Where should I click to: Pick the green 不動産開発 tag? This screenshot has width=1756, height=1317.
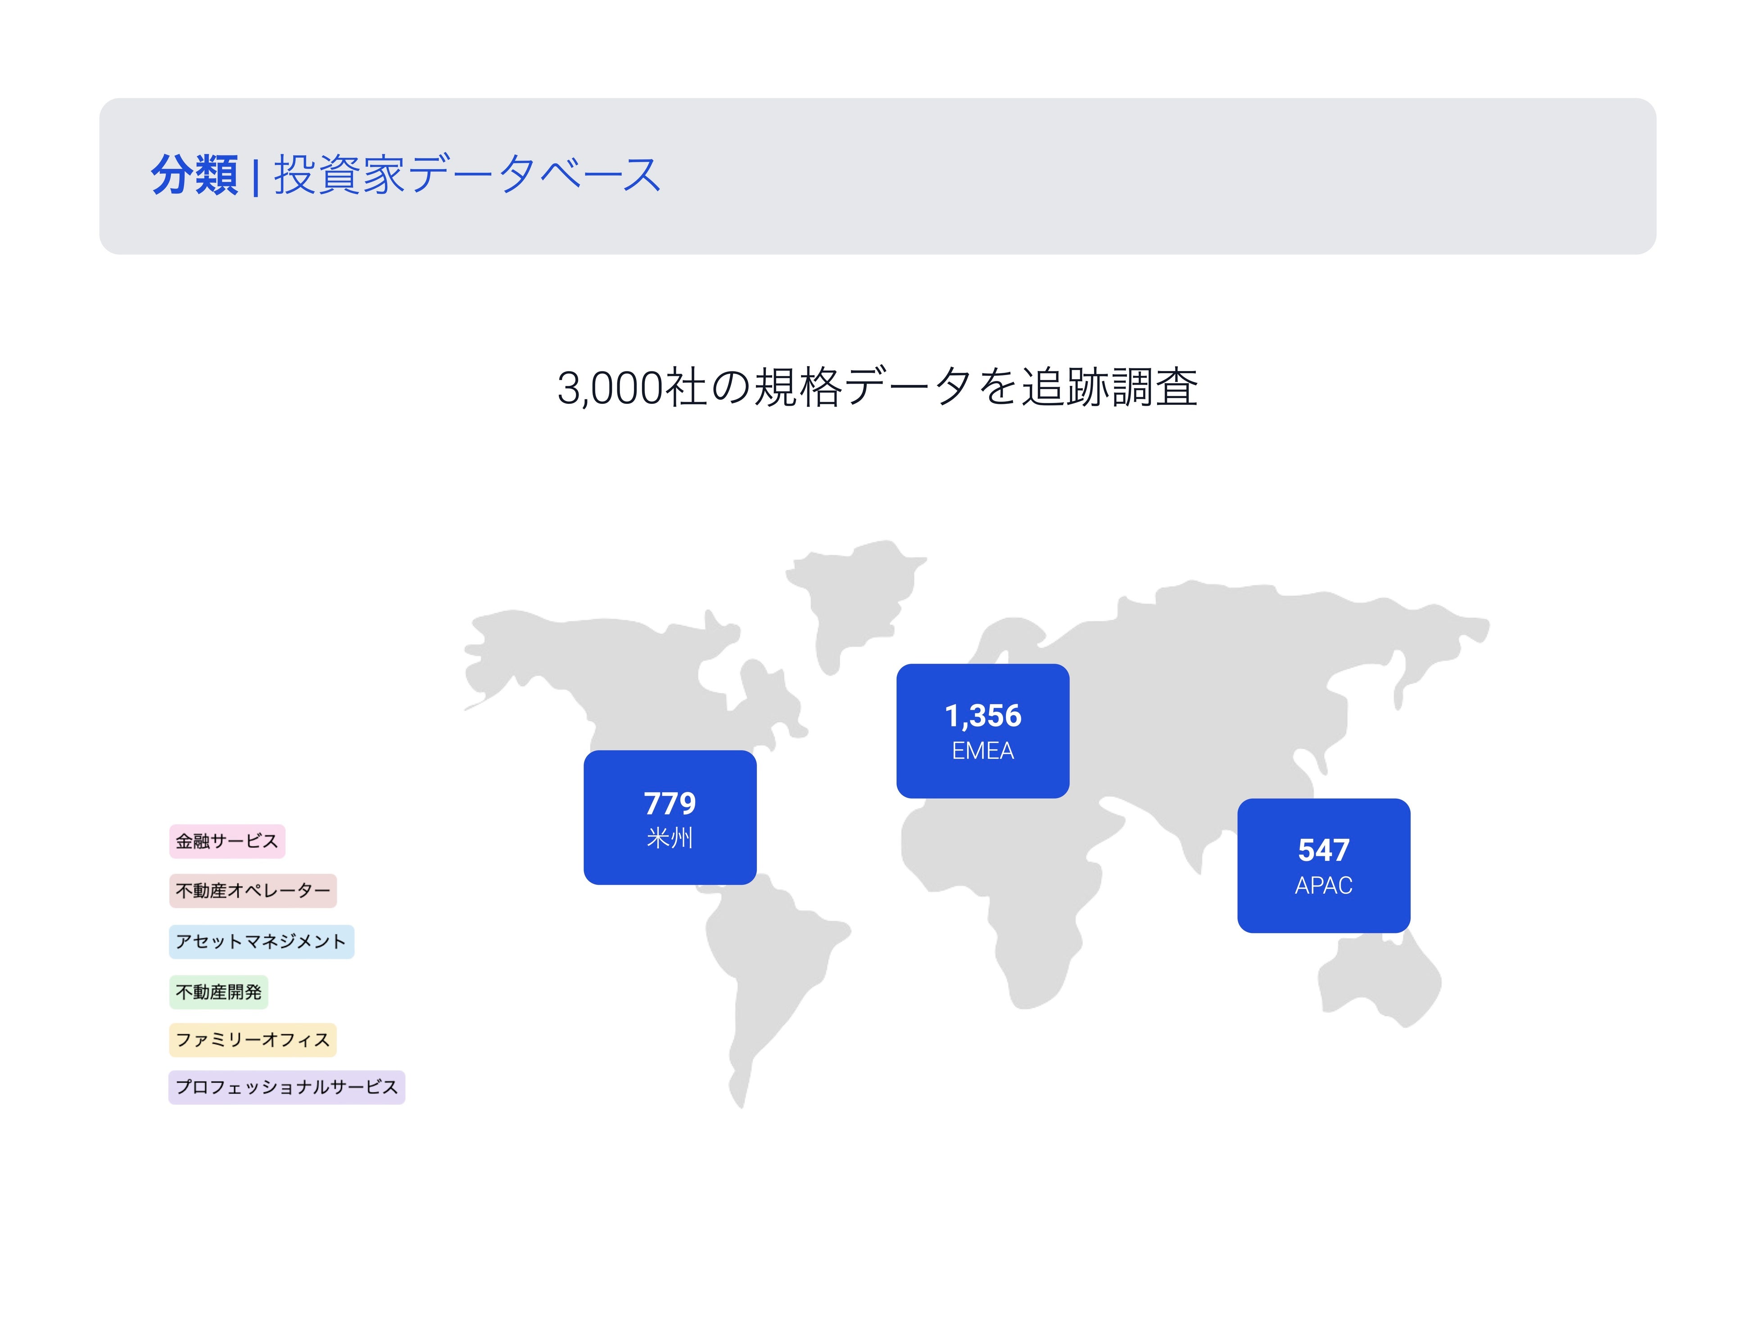[218, 992]
